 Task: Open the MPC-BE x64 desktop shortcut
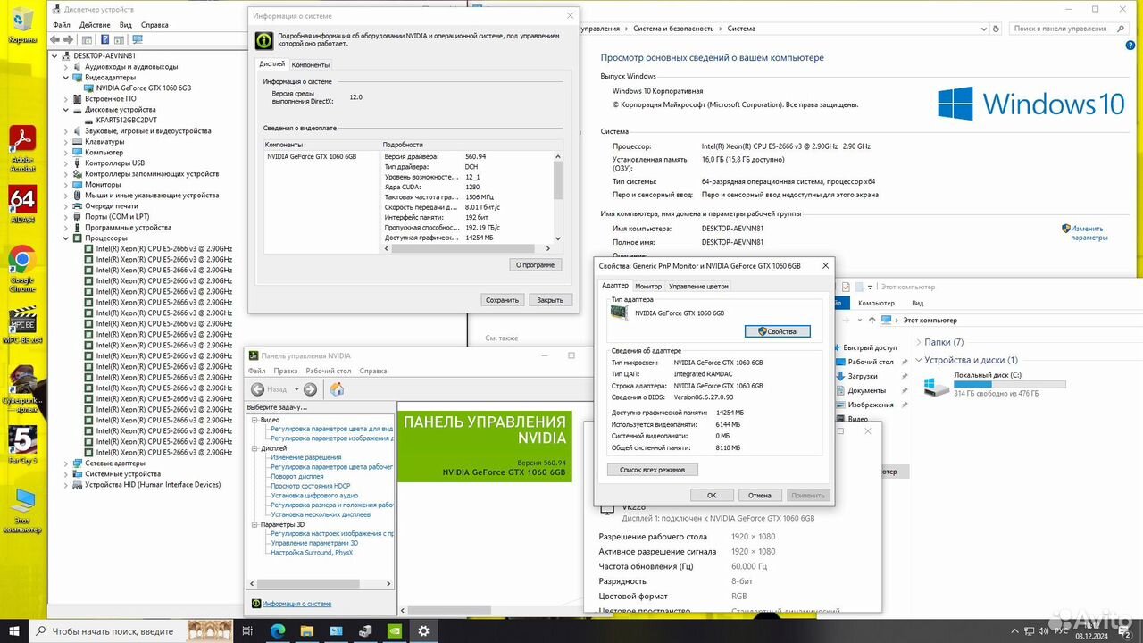pyautogui.click(x=22, y=325)
